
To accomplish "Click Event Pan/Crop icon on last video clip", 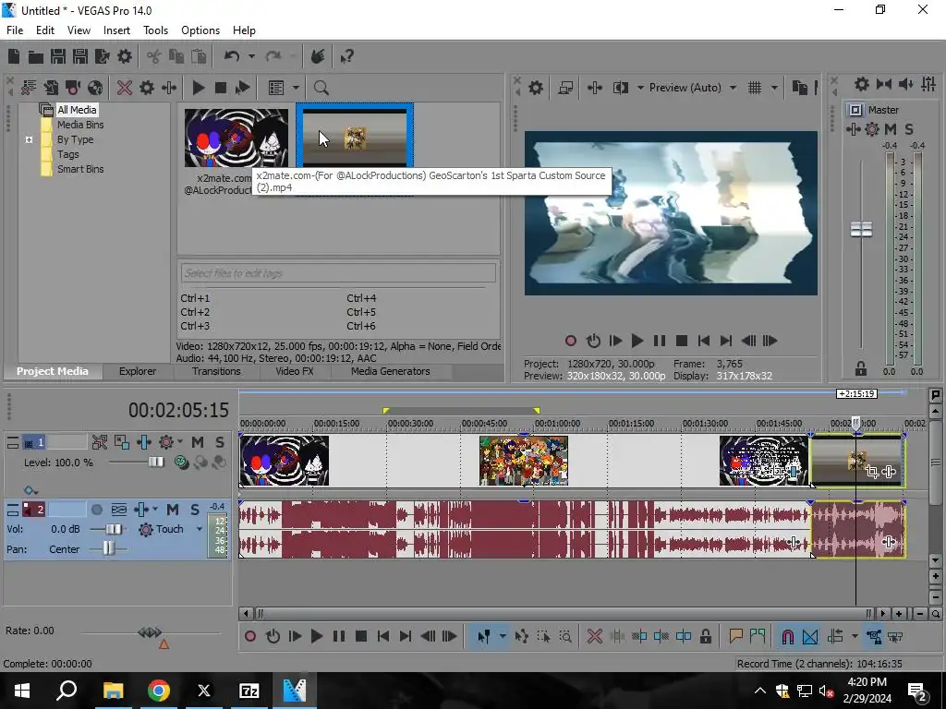I will click(x=872, y=472).
